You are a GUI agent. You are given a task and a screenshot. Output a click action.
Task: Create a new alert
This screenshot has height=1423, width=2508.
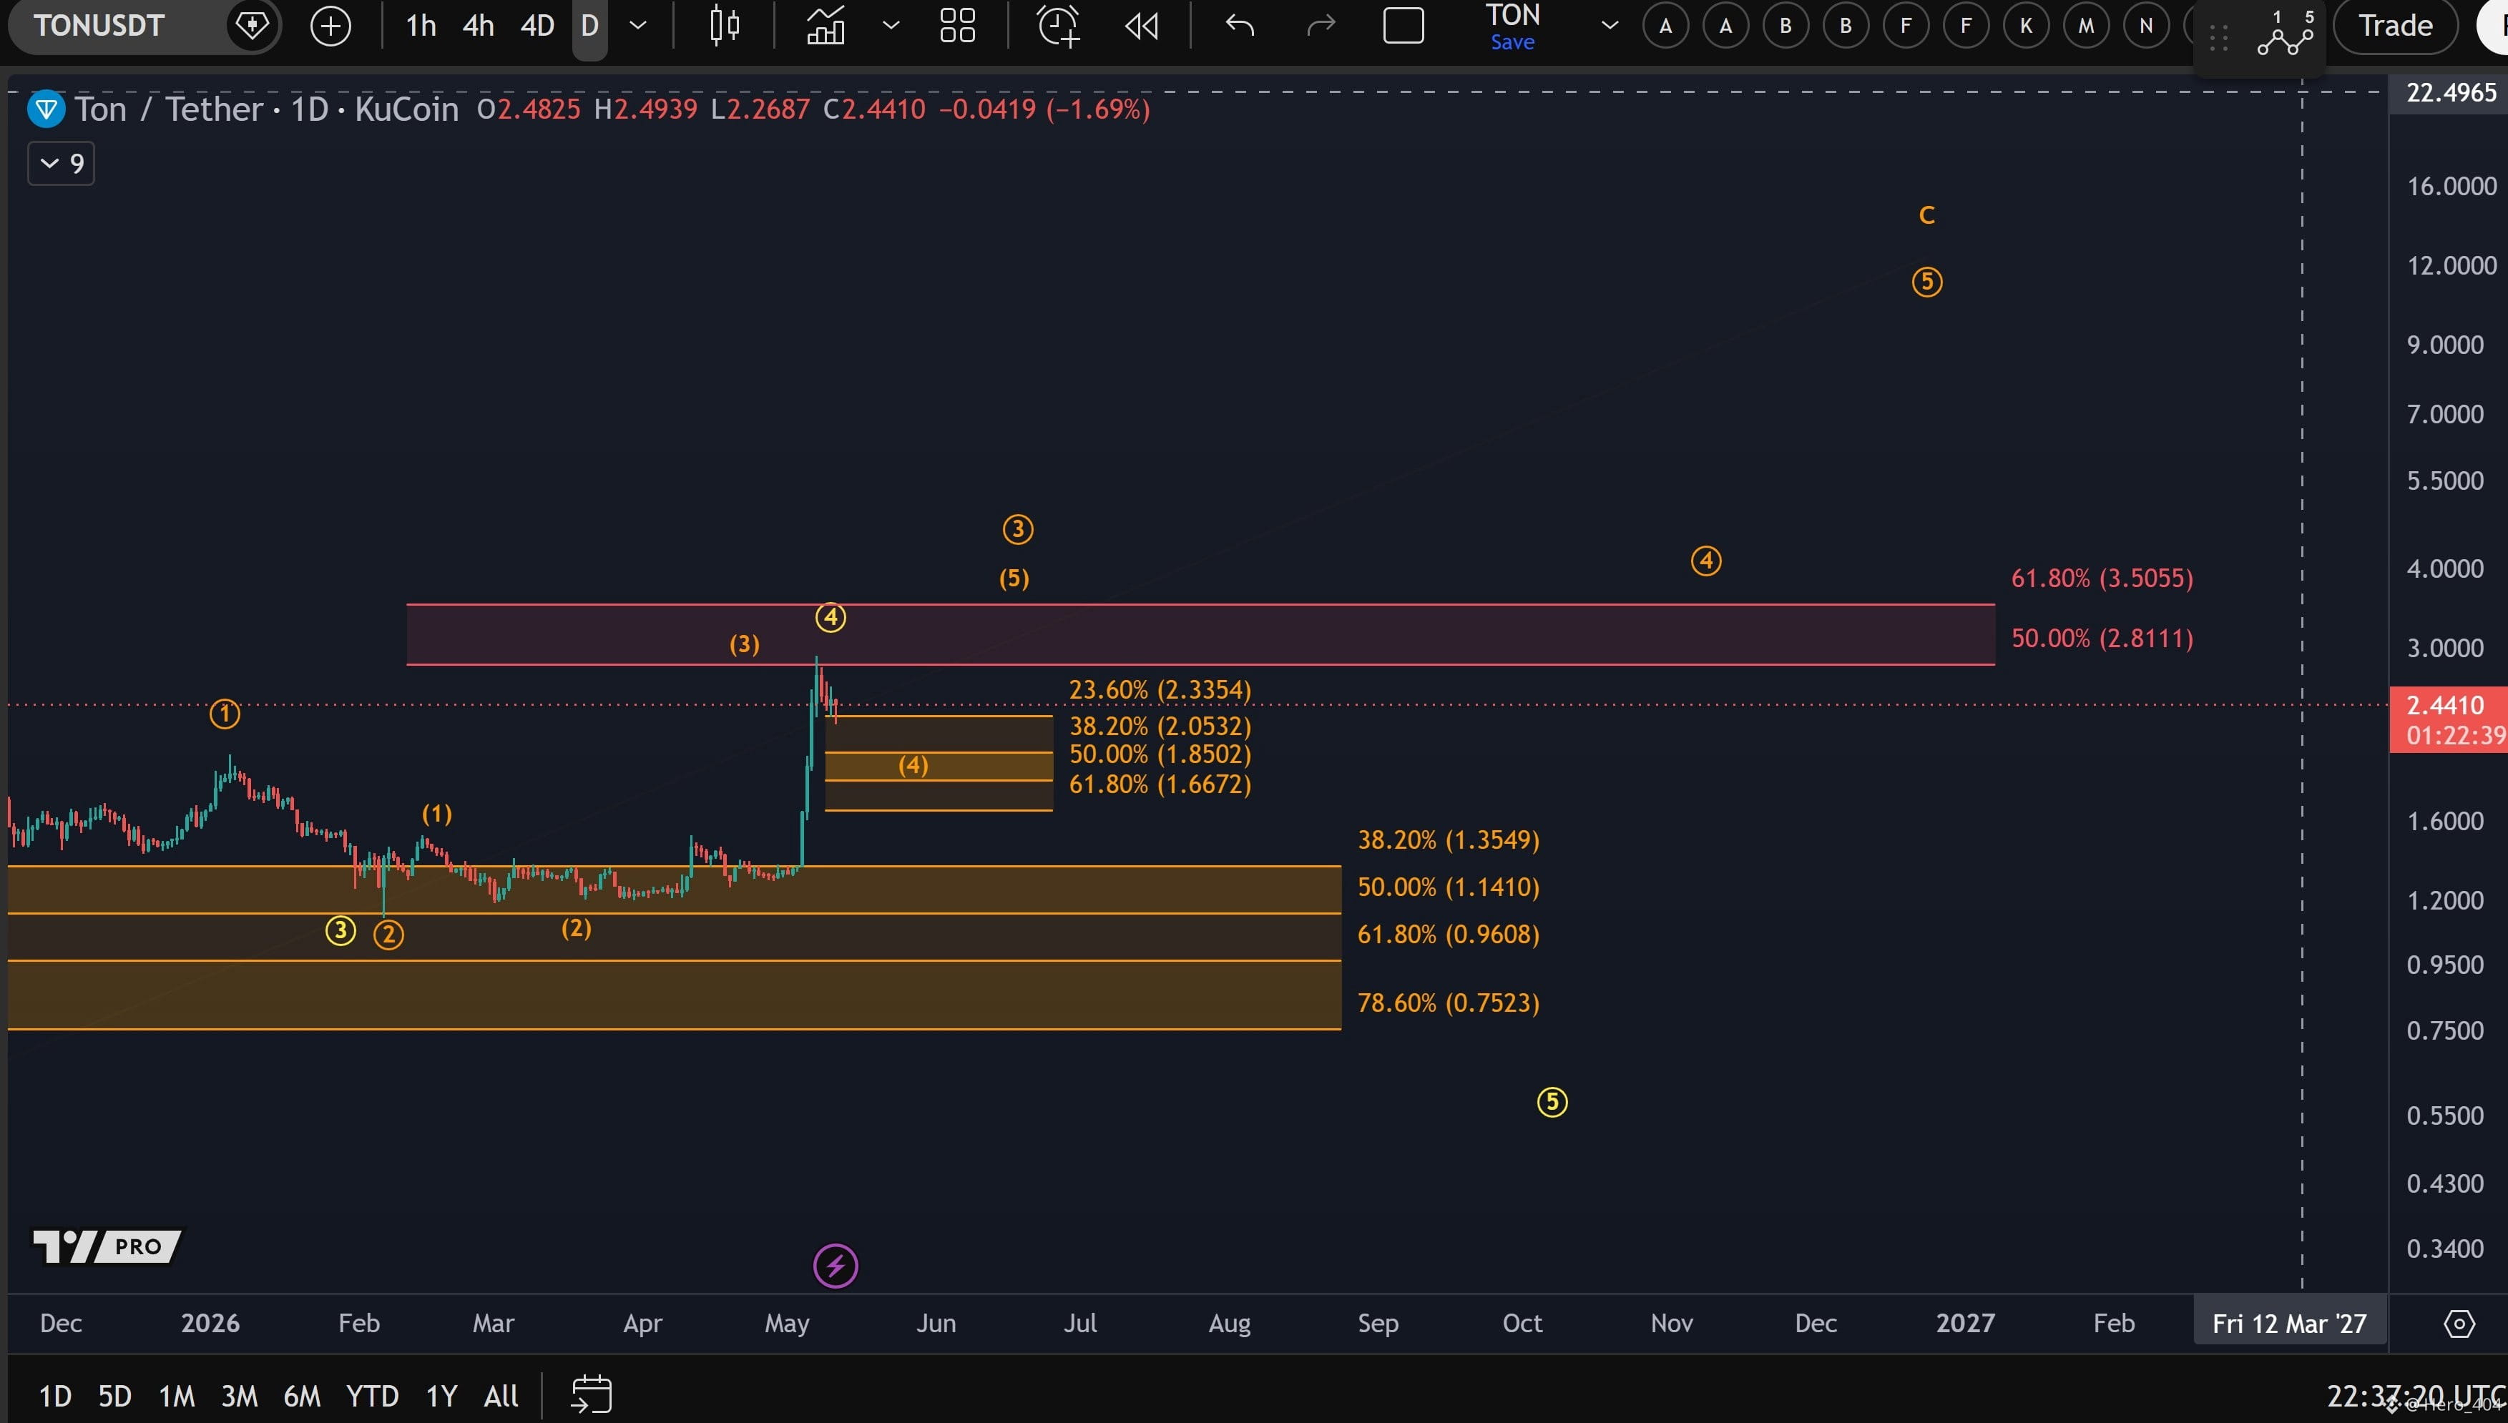[x=1059, y=26]
